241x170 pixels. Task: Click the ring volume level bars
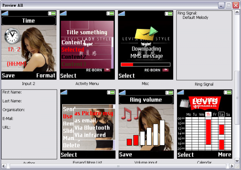point(146,133)
